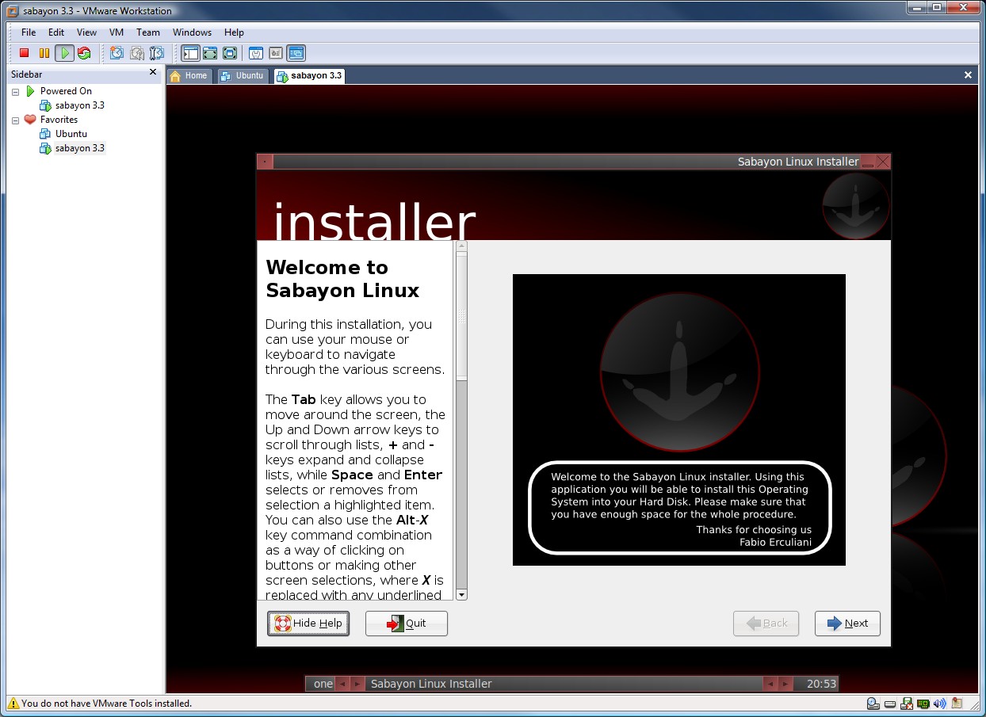Click 'You do not have VMware Tools installed.'
The image size is (986, 717).
click(106, 703)
